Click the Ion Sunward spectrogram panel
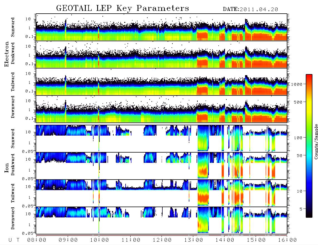The width and height of the screenshot is (318, 245). pos(162,138)
